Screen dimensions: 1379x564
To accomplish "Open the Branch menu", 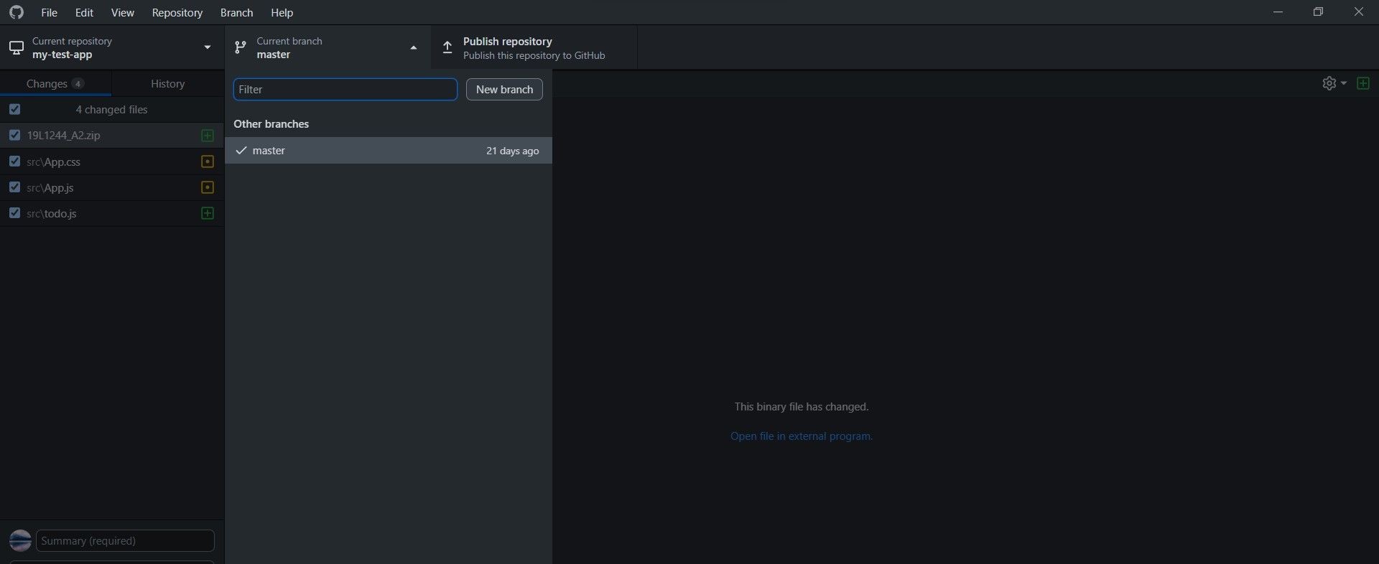I will pyautogui.click(x=236, y=12).
